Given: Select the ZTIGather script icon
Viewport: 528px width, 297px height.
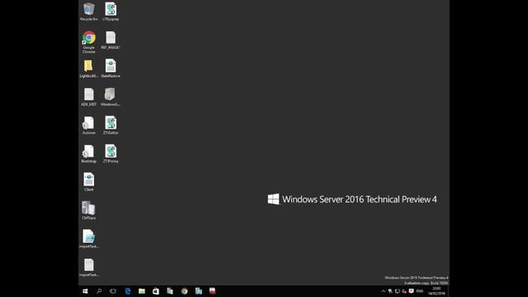Looking at the screenshot, I should pyautogui.click(x=111, y=125).
